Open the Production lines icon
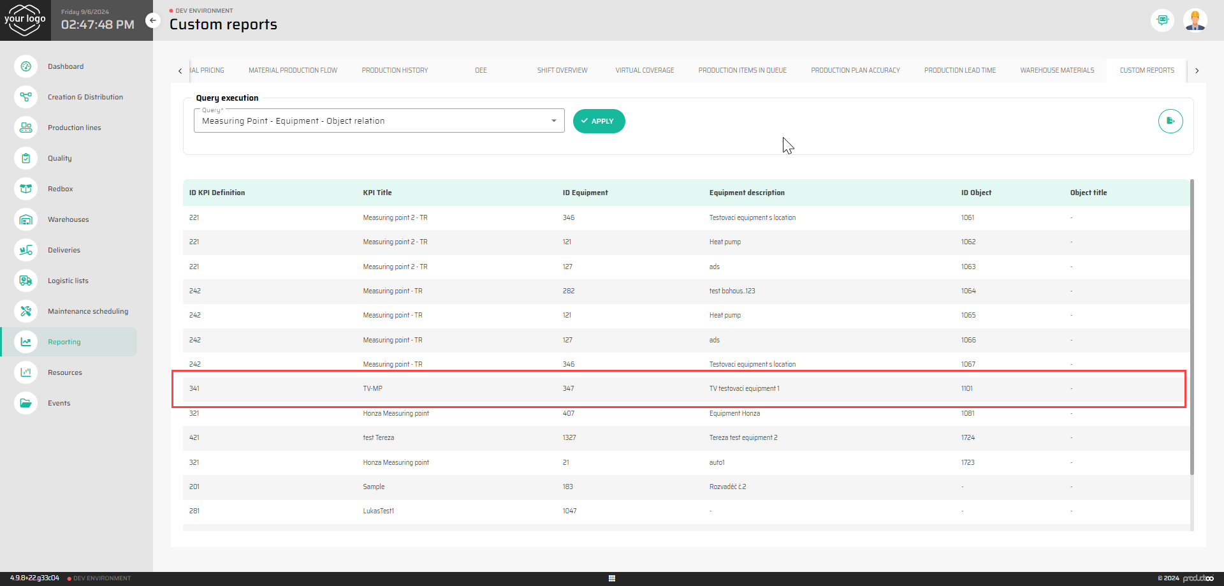Viewport: 1224px width, 586px height. pyautogui.click(x=25, y=128)
